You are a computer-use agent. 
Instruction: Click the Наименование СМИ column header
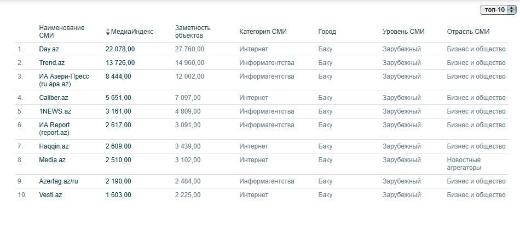pos(62,32)
